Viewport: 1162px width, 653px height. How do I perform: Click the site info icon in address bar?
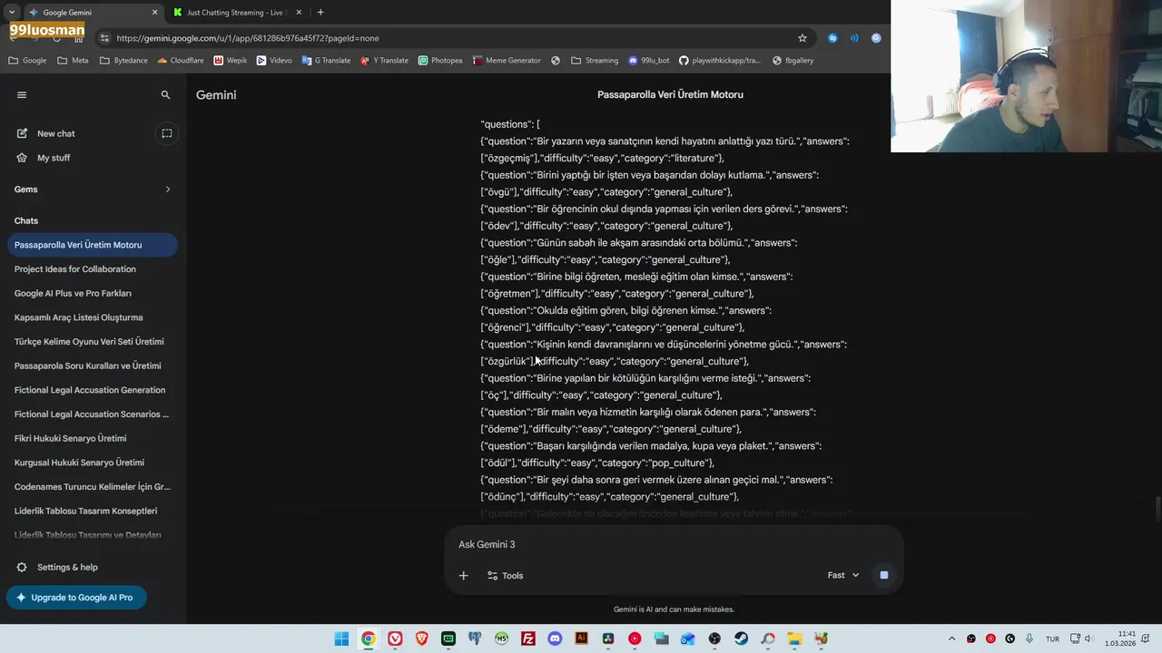(x=104, y=38)
